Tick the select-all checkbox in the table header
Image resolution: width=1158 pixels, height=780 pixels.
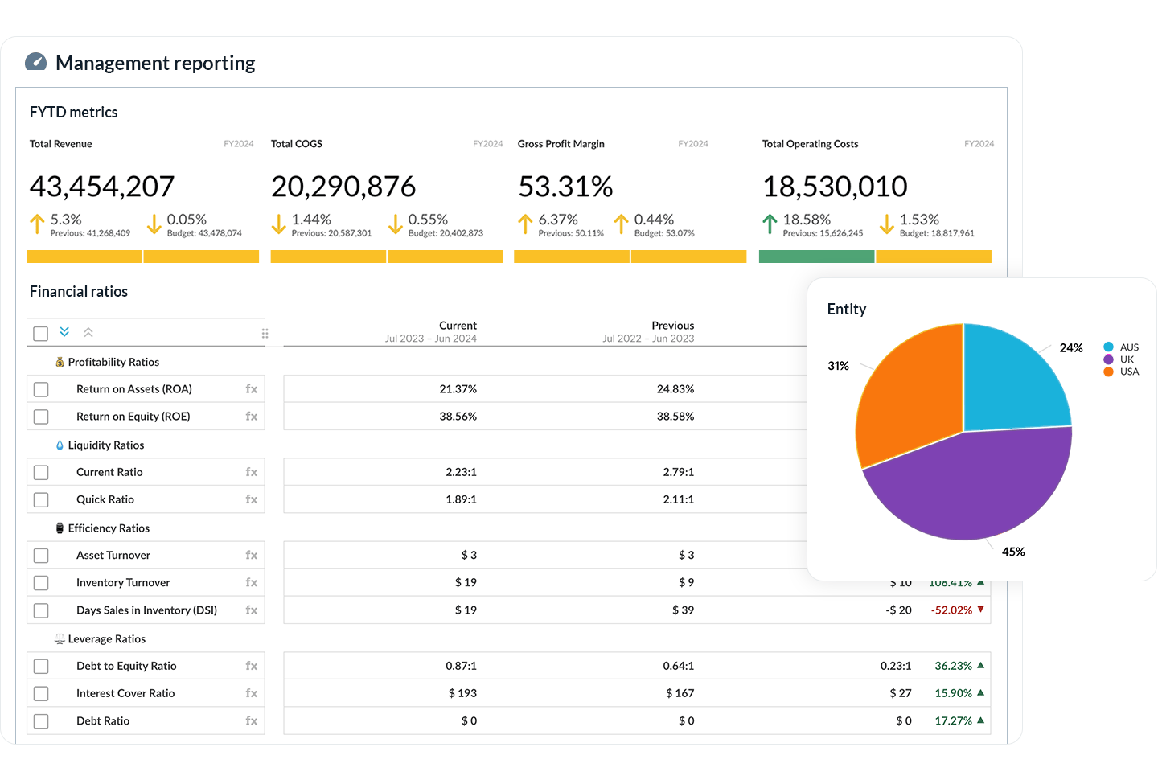40,332
